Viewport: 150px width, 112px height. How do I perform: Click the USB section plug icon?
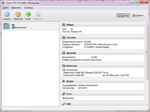pos(64,104)
